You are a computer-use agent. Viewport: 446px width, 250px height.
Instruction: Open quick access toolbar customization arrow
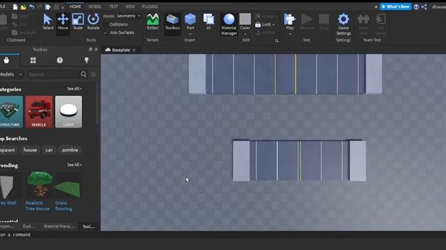pyautogui.click(x=63, y=7)
